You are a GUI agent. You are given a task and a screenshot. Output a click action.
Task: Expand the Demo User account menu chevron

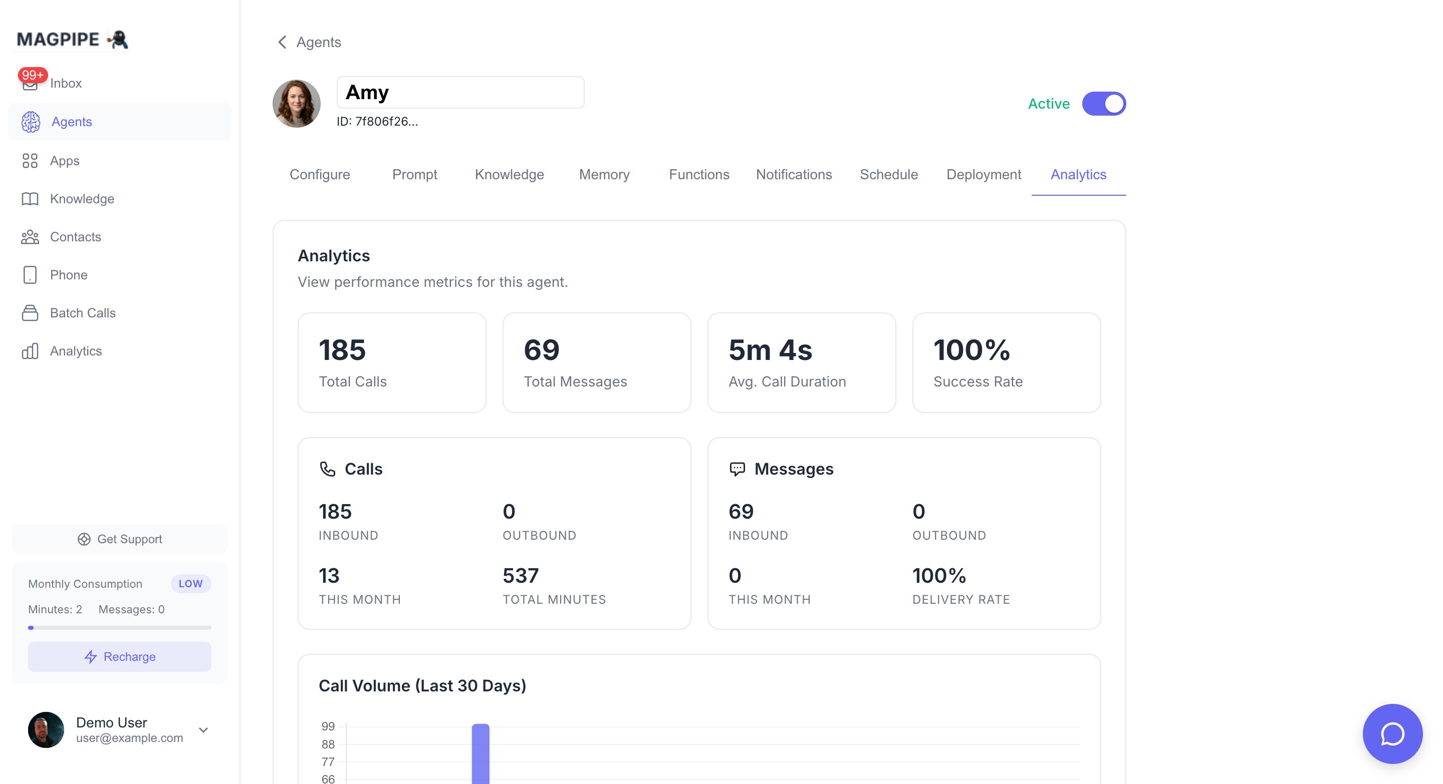pos(204,730)
